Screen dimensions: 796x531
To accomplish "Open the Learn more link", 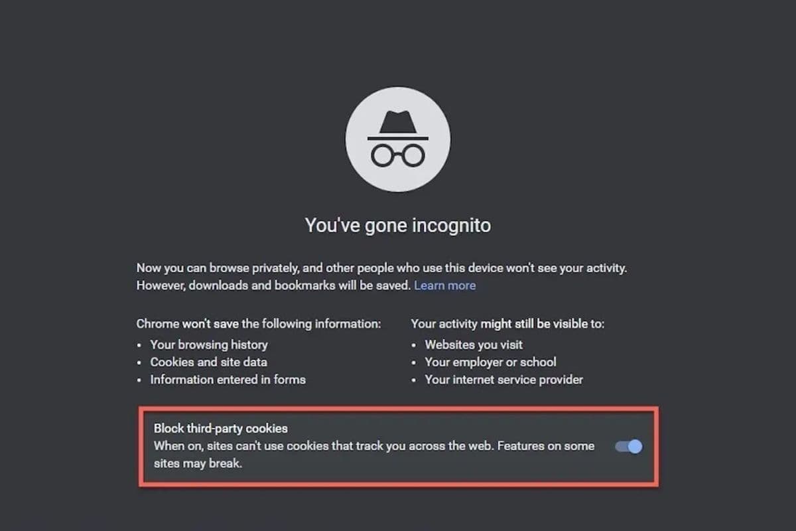I will (x=444, y=285).
